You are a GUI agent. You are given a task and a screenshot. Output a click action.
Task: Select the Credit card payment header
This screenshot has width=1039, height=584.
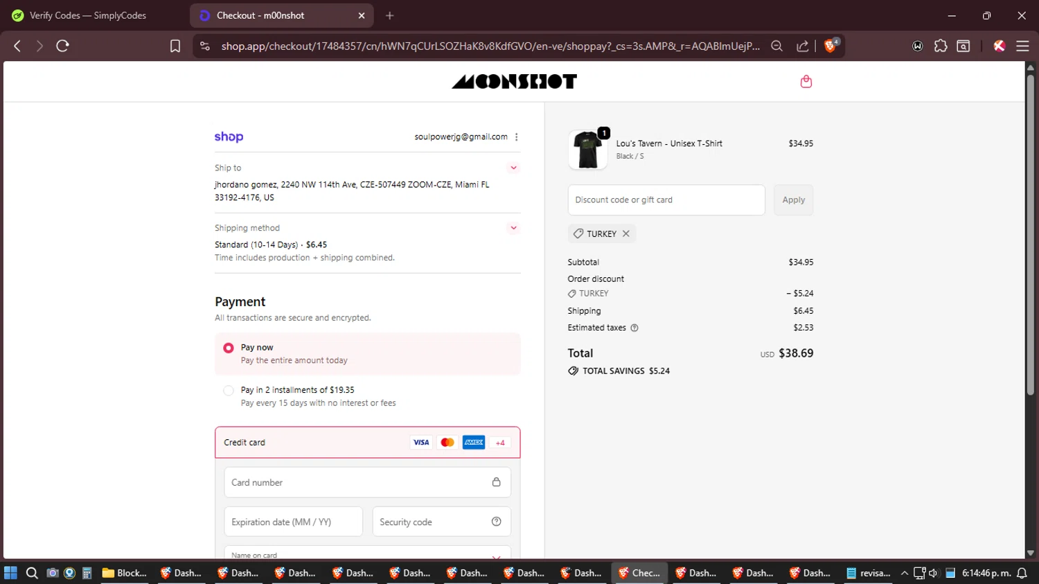click(367, 443)
